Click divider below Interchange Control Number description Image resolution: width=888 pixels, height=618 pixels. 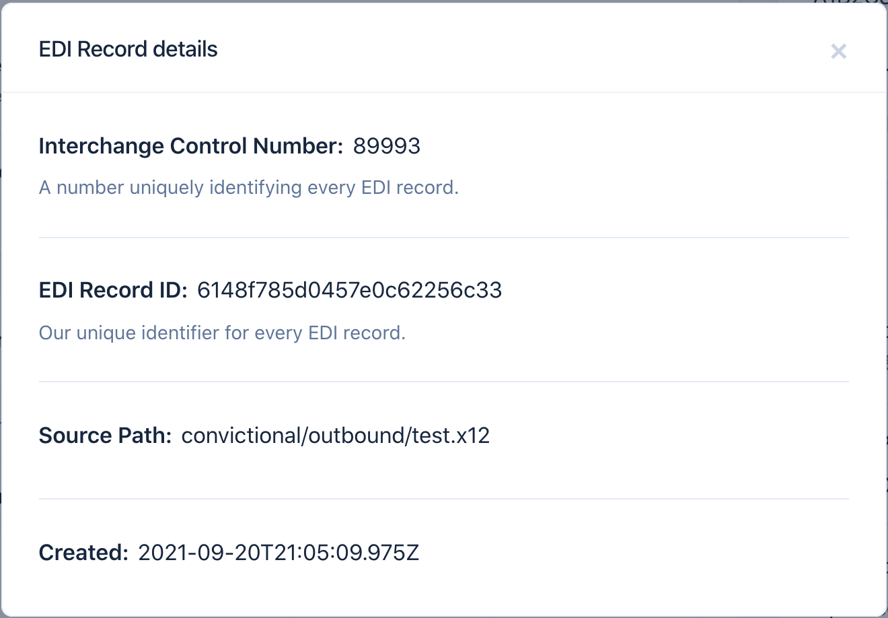pos(444,238)
